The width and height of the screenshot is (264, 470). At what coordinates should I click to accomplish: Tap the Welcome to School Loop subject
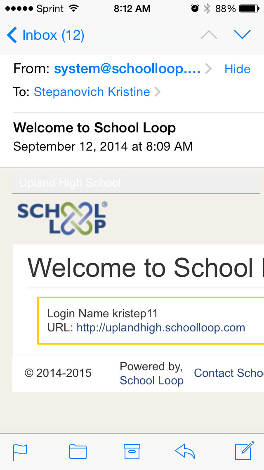[x=94, y=127]
